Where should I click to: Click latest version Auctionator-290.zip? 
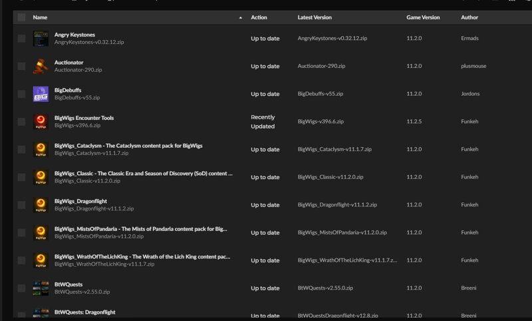point(321,66)
